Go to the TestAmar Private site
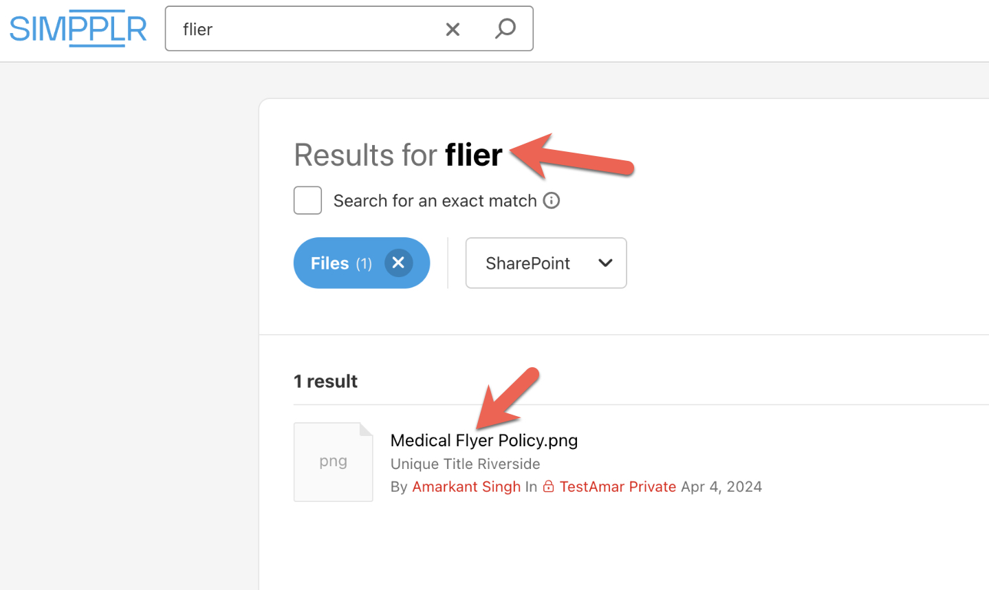The image size is (989, 590). tap(618, 486)
